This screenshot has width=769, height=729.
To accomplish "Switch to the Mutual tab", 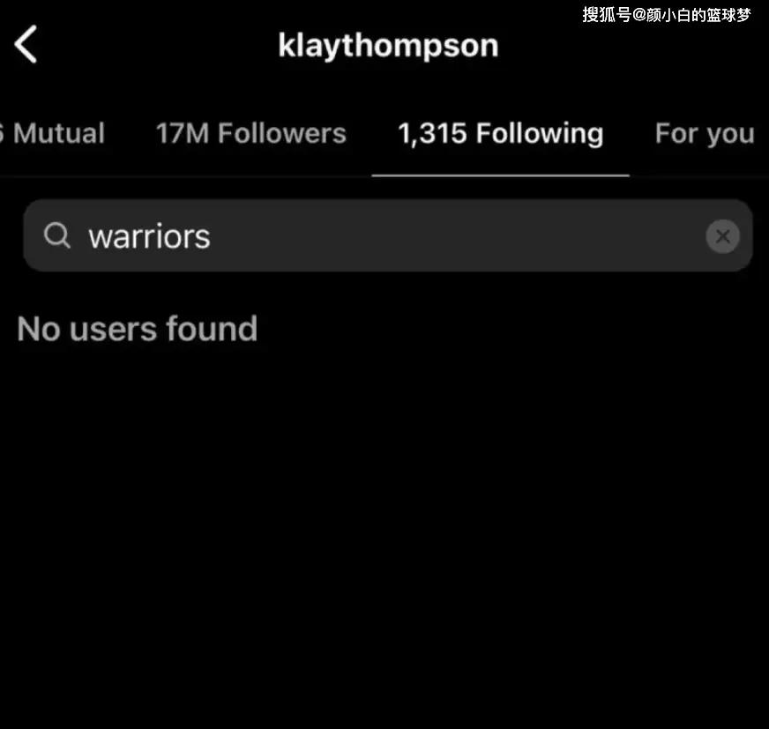I will (x=53, y=133).
